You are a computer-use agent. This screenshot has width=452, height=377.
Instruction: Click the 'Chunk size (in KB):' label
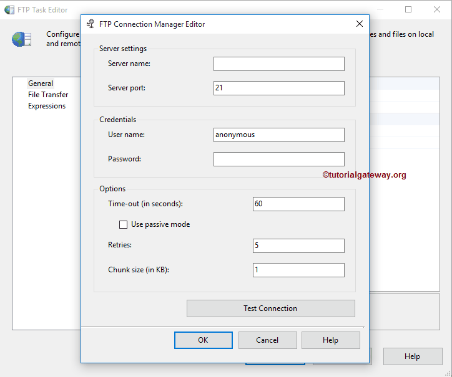click(139, 270)
